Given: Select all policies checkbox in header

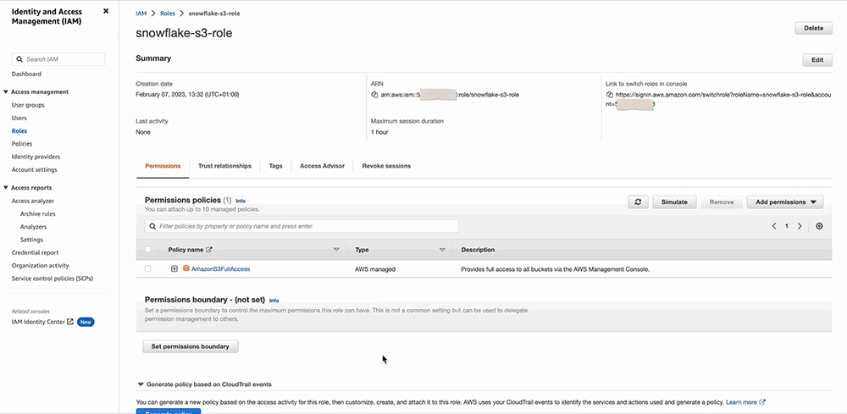Looking at the screenshot, I should 148,250.
